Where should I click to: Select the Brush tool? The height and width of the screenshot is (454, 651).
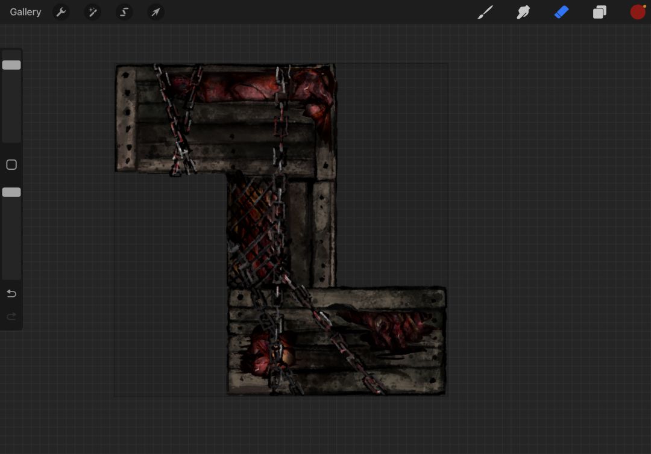pos(485,12)
